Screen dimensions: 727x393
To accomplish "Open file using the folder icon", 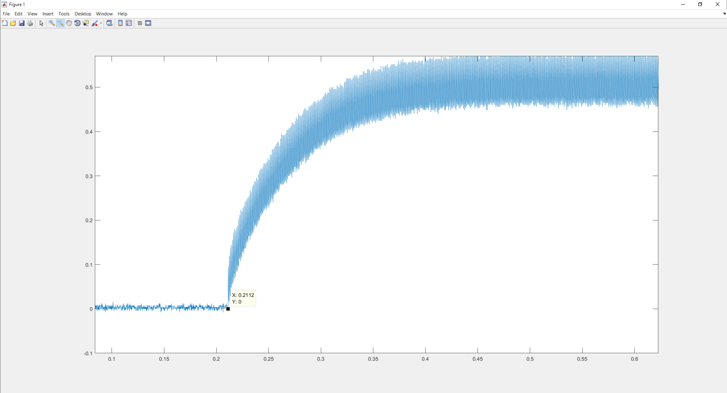I will tap(13, 23).
